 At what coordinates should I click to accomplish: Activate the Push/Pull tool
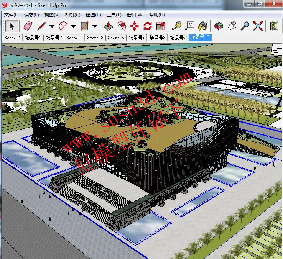click(108, 26)
